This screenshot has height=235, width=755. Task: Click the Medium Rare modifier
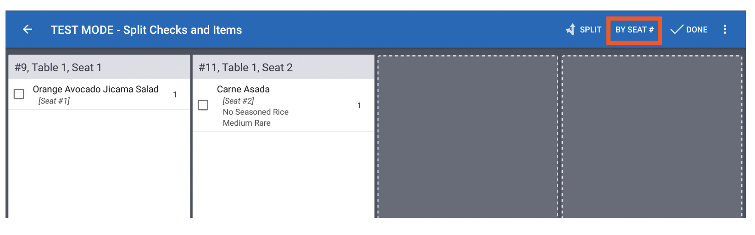[246, 123]
